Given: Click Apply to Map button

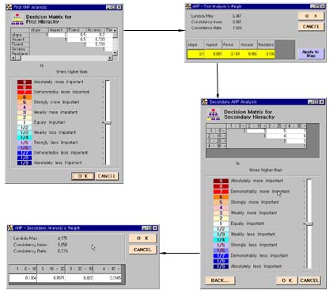Looking at the screenshot, I should (x=311, y=53).
